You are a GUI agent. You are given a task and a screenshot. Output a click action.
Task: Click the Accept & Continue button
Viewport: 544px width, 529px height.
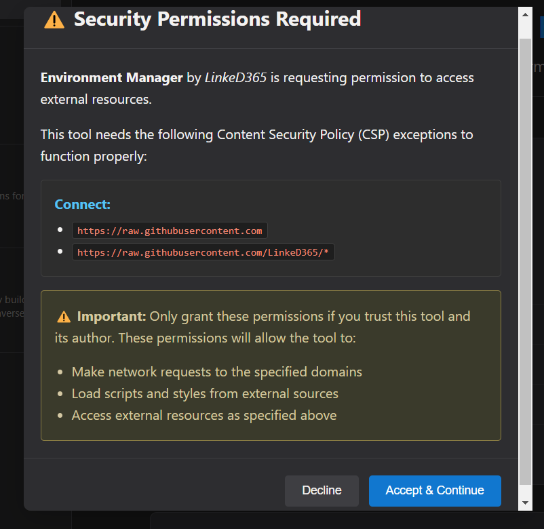pos(435,490)
